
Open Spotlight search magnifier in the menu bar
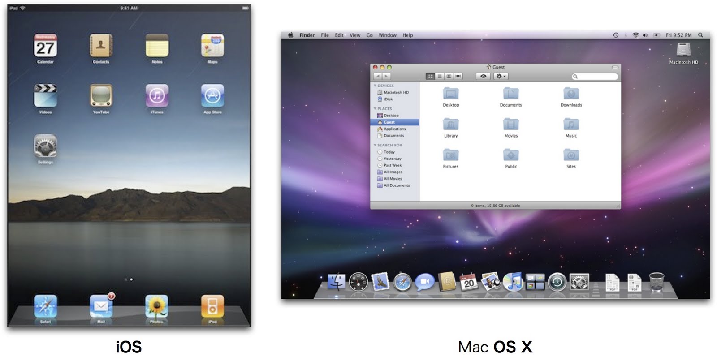click(x=700, y=35)
